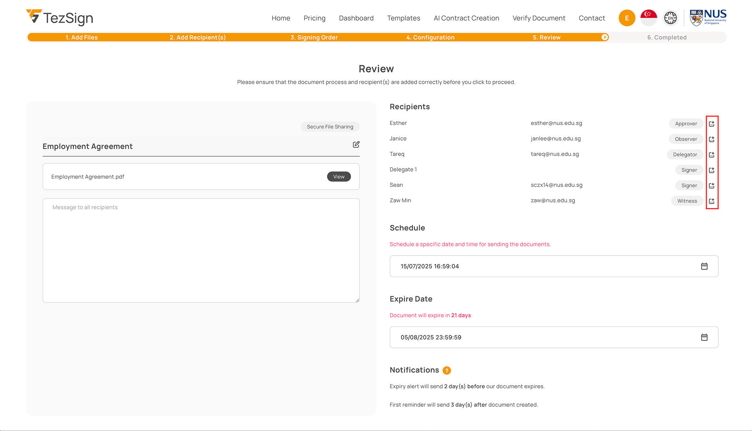Image resolution: width=752 pixels, height=431 pixels.
Task: View the Employment Agreement.pdf file
Action: point(339,177)
